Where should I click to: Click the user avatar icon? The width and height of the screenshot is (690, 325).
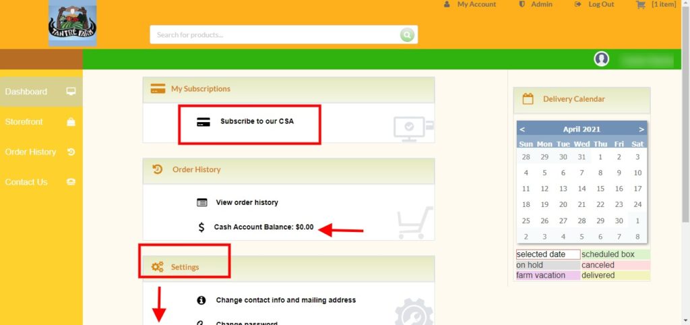point(601,59)
